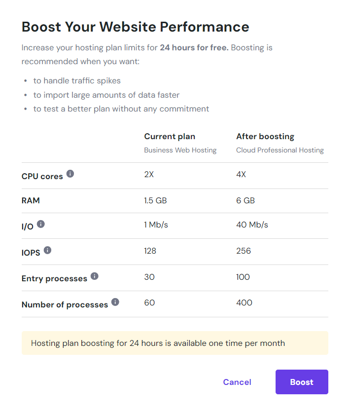Cancel the boost dialog
This screenshot has height=416, width=351.
click(x=237, y=382)
